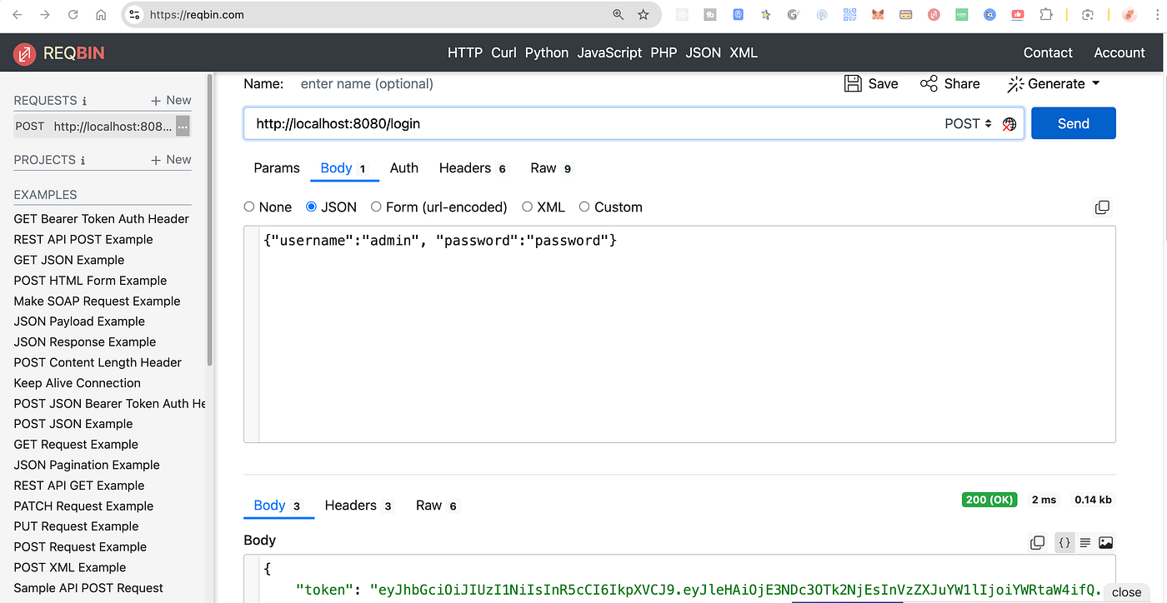Expand the collapsed POST request in REQUESTS panel
Viewport: 1167px width, 603px height.
(182, 125)
